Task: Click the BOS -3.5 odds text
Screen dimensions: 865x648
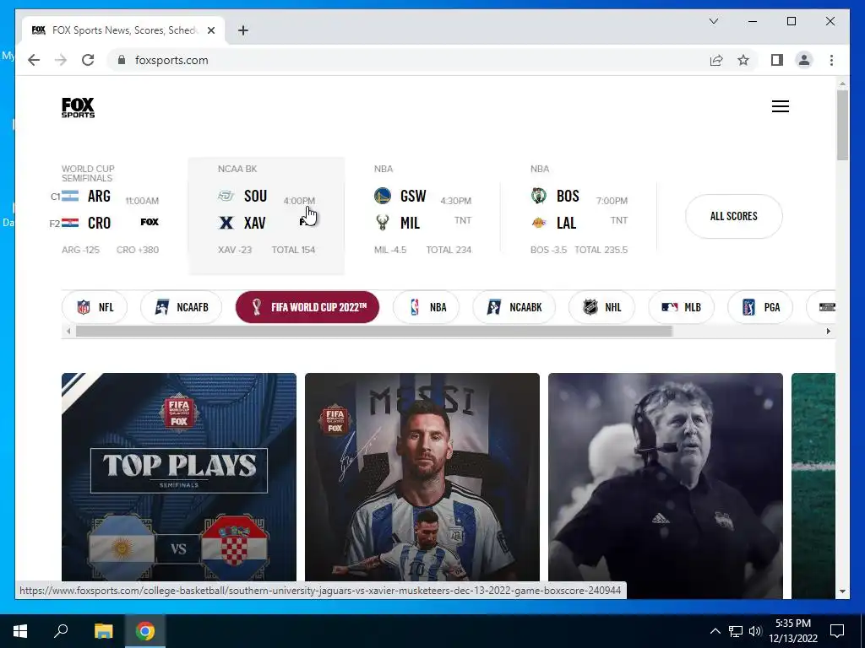Action: (x=548, y=250)
